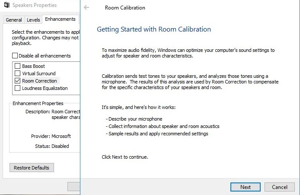Check Disable all enhancements
Screen dimensions: 300x195
[15, 56]
